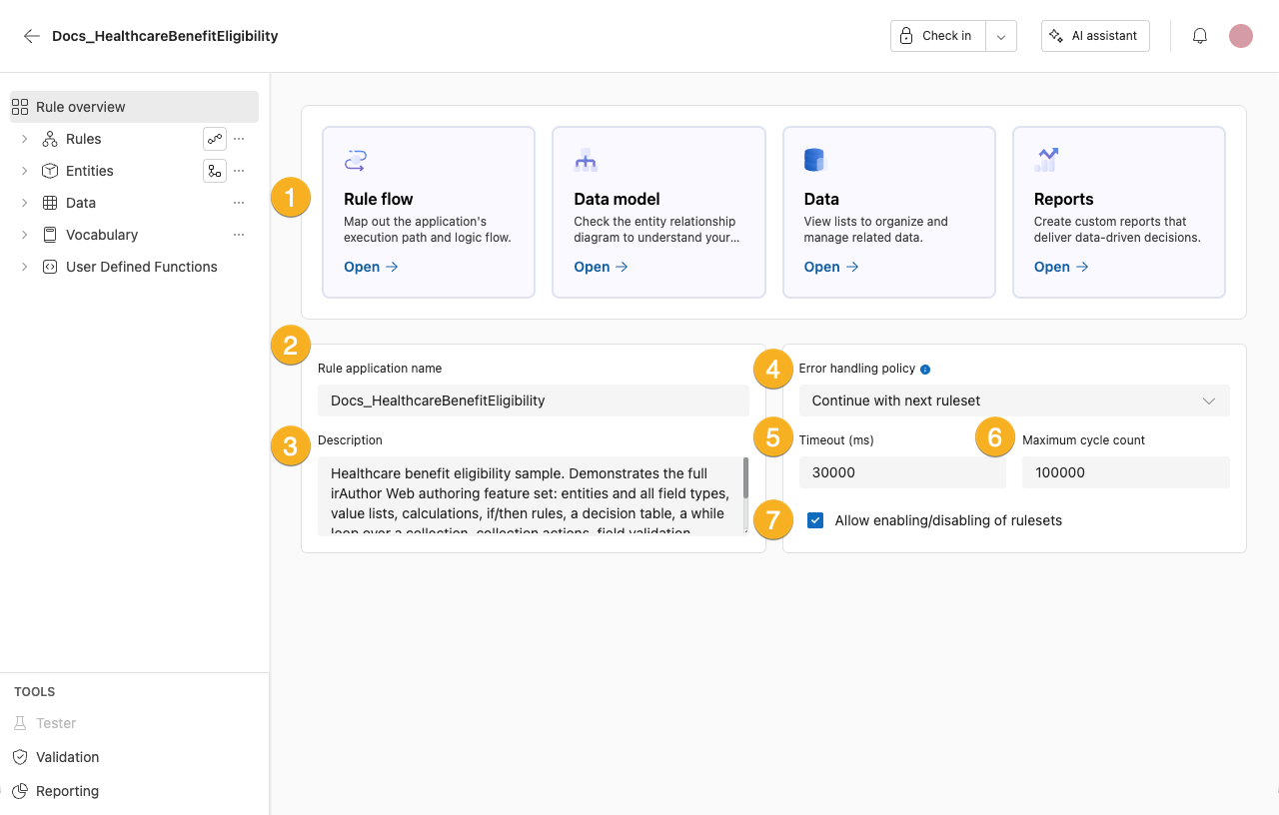Toggle Allow enabling/disabling of rulesets checkbox
Viewport: 1279px width, 815px height.
(x=815, y=520)
